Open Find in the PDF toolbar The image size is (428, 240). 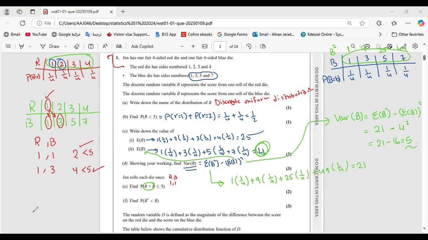coord(353,46)
